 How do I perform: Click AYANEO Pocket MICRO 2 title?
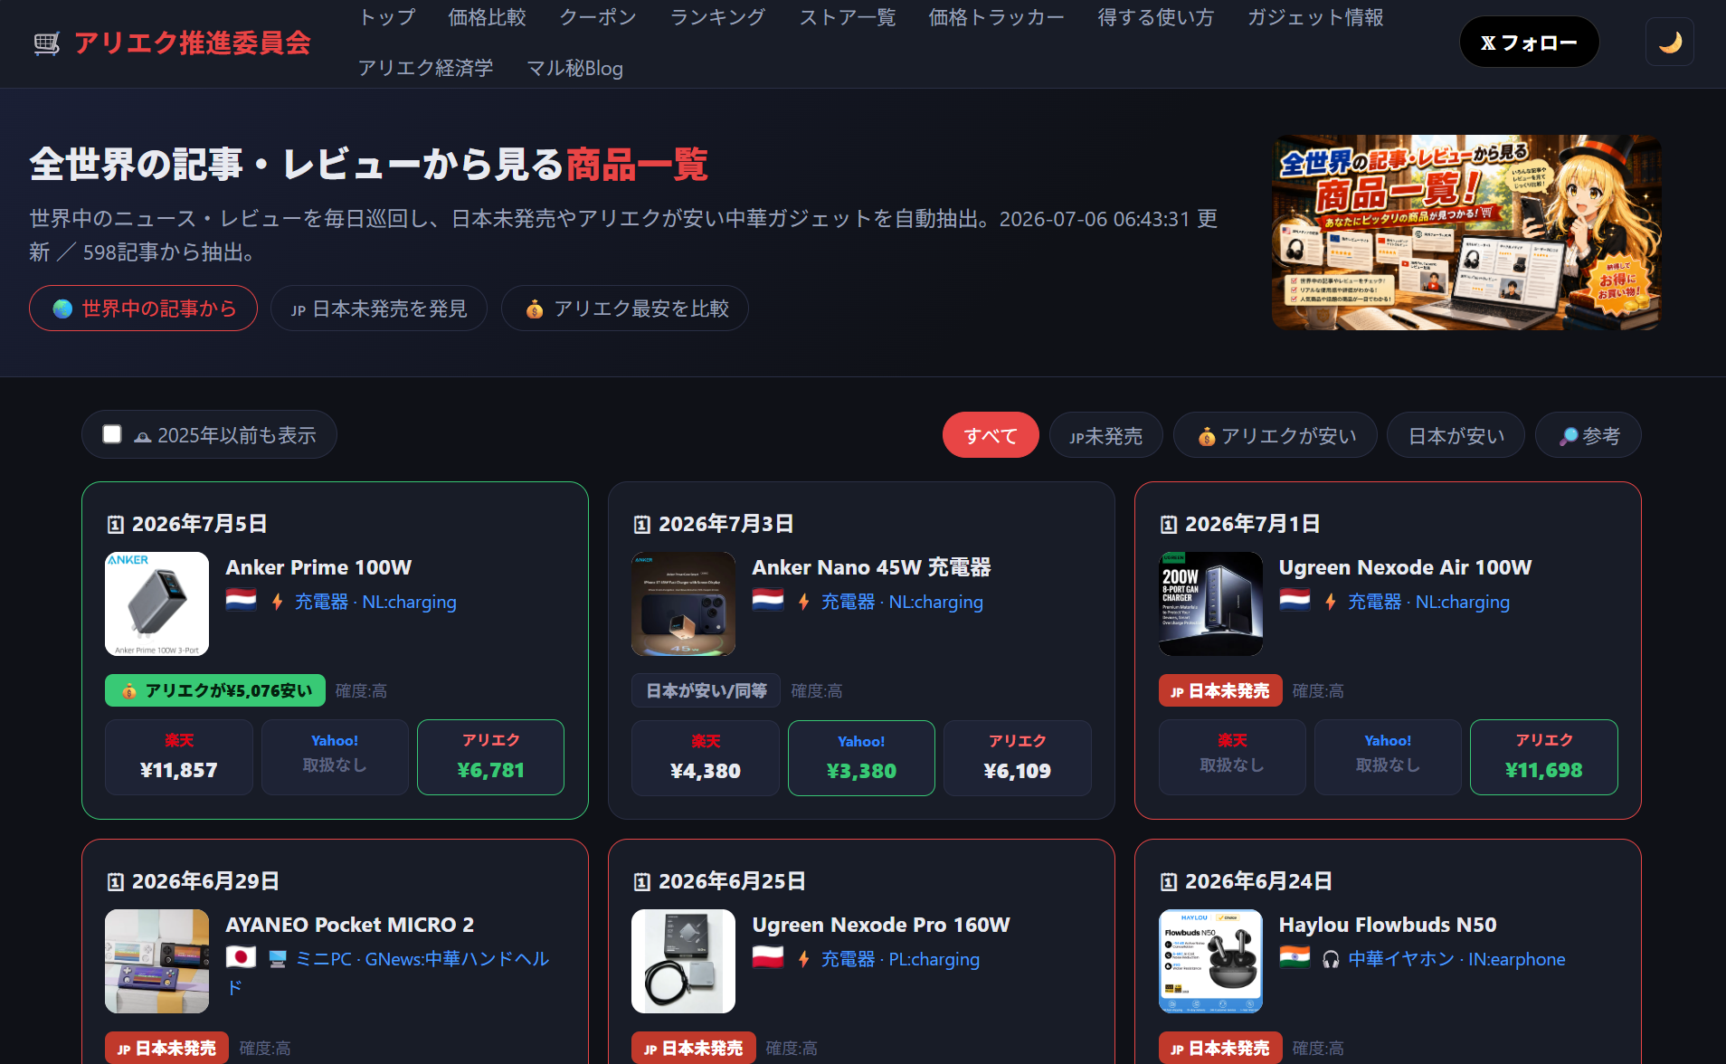(349, 925)
